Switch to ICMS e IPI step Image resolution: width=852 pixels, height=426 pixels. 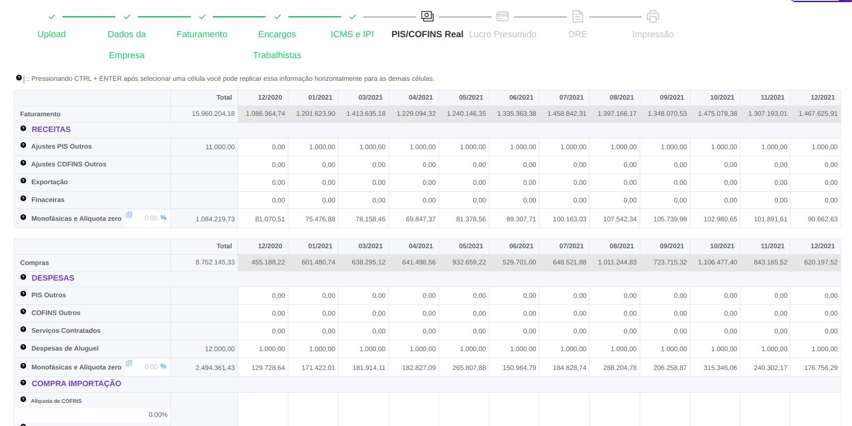click(x=352, y=34)
